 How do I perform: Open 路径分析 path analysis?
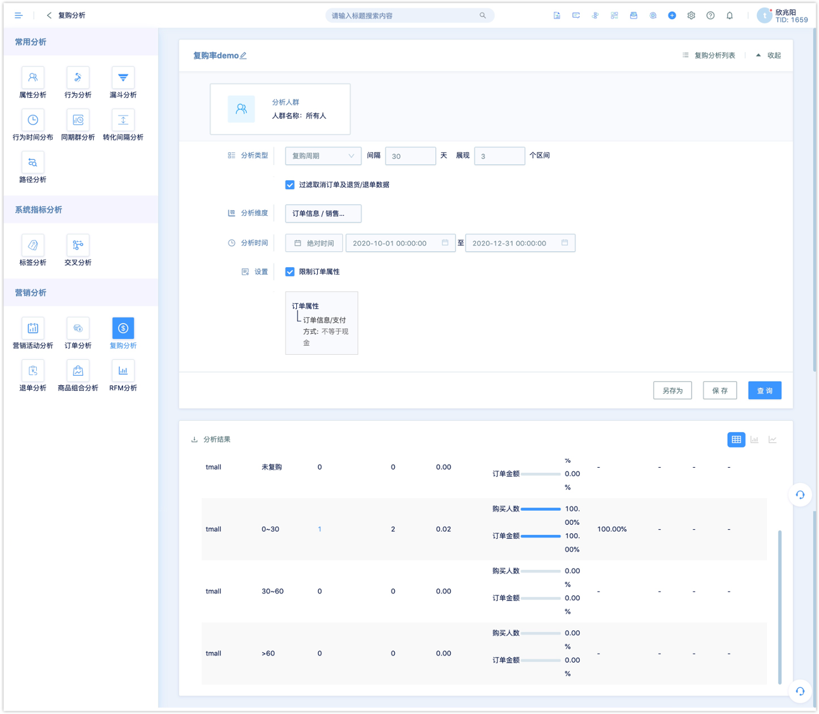[x=32, y=168]
